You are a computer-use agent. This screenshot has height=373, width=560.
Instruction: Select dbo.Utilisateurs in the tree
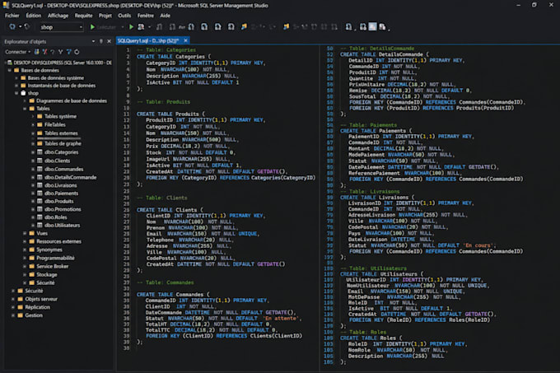(x=62, y=226)
